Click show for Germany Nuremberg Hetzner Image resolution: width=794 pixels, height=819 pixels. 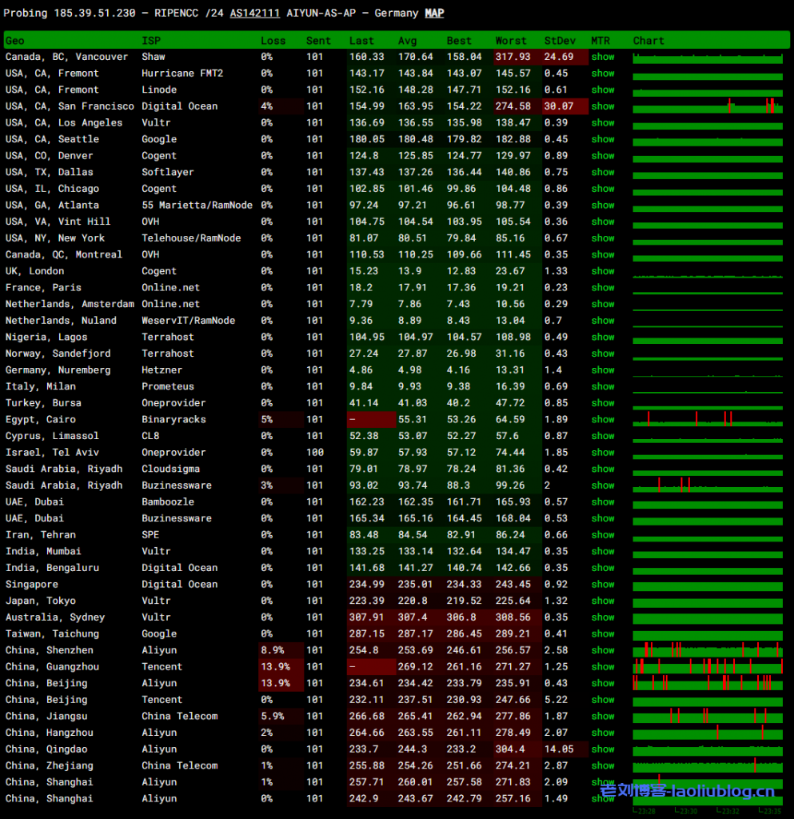603,370
